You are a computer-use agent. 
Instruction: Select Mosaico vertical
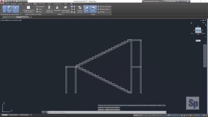pos(103,9)
